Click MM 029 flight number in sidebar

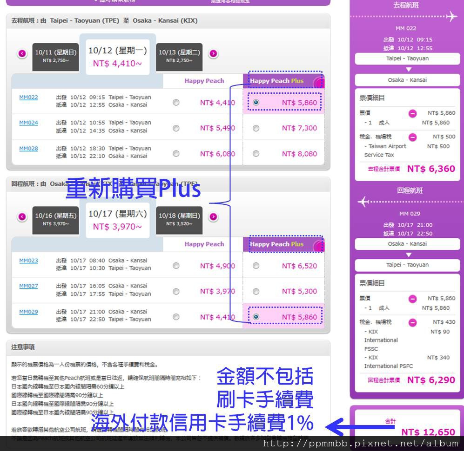[410, 214]
